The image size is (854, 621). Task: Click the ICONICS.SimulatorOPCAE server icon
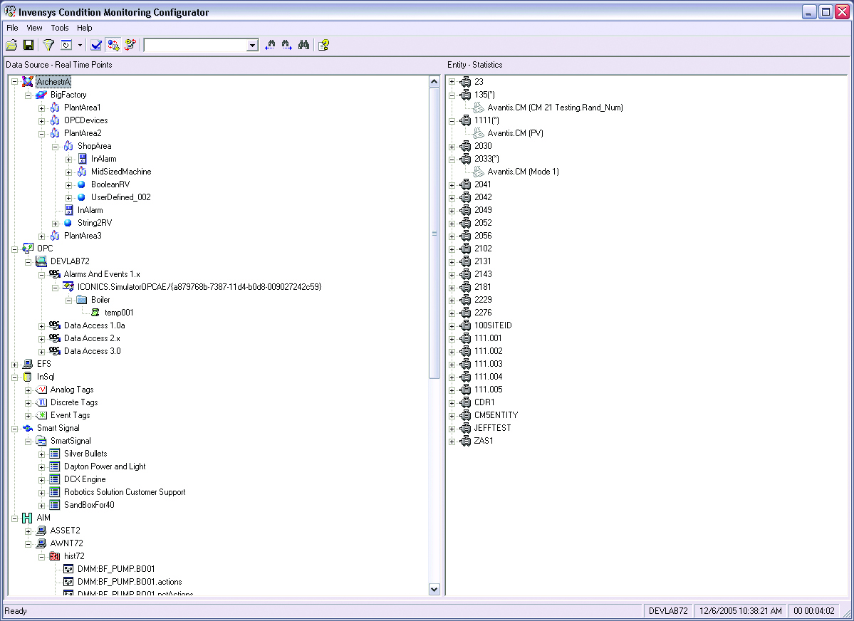(x=68, y=286)
